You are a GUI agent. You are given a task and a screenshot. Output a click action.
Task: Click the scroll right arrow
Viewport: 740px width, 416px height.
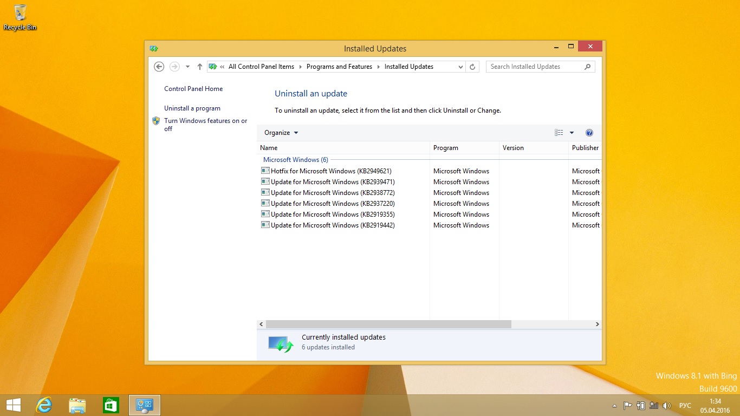pos(598,324)
